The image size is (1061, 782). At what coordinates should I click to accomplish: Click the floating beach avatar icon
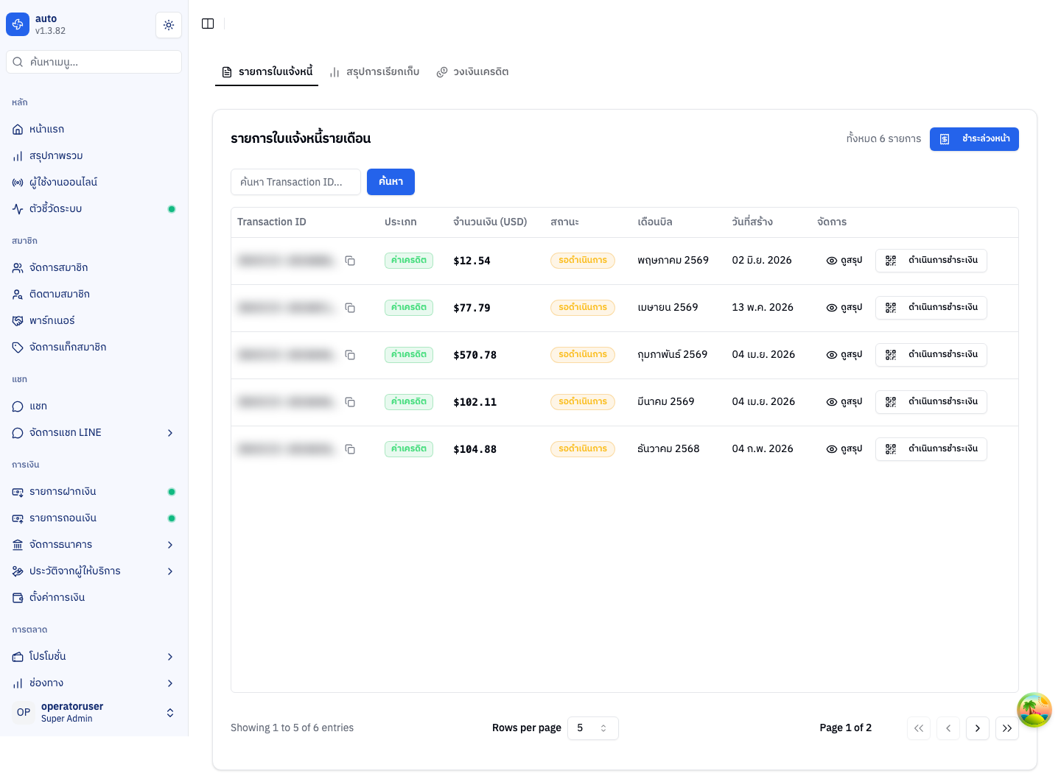pos(1034,710)
